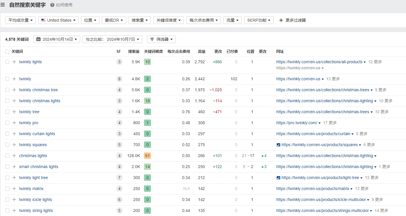
Task: Sort by the 流量 column header
Action: [202, 51]
